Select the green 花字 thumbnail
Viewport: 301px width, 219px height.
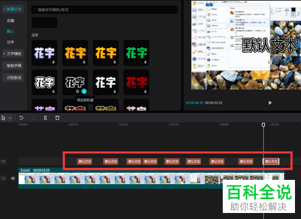pos(136,53)
